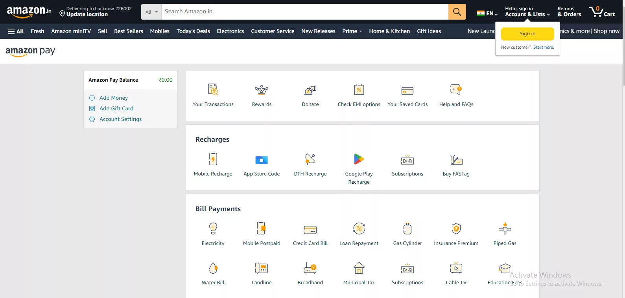Screen dimensions: 625x298
Task: Choose the Gas Cylinder icon
Action: pyautogui.click(x=407, y=229)
